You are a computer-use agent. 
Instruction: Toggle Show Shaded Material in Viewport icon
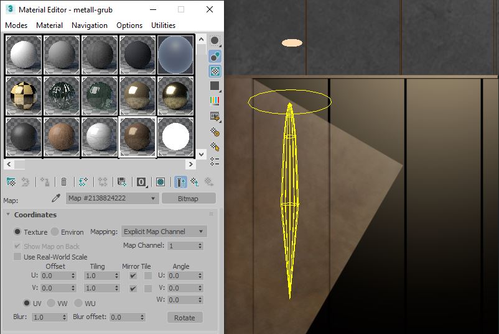[x=161, y=182]
